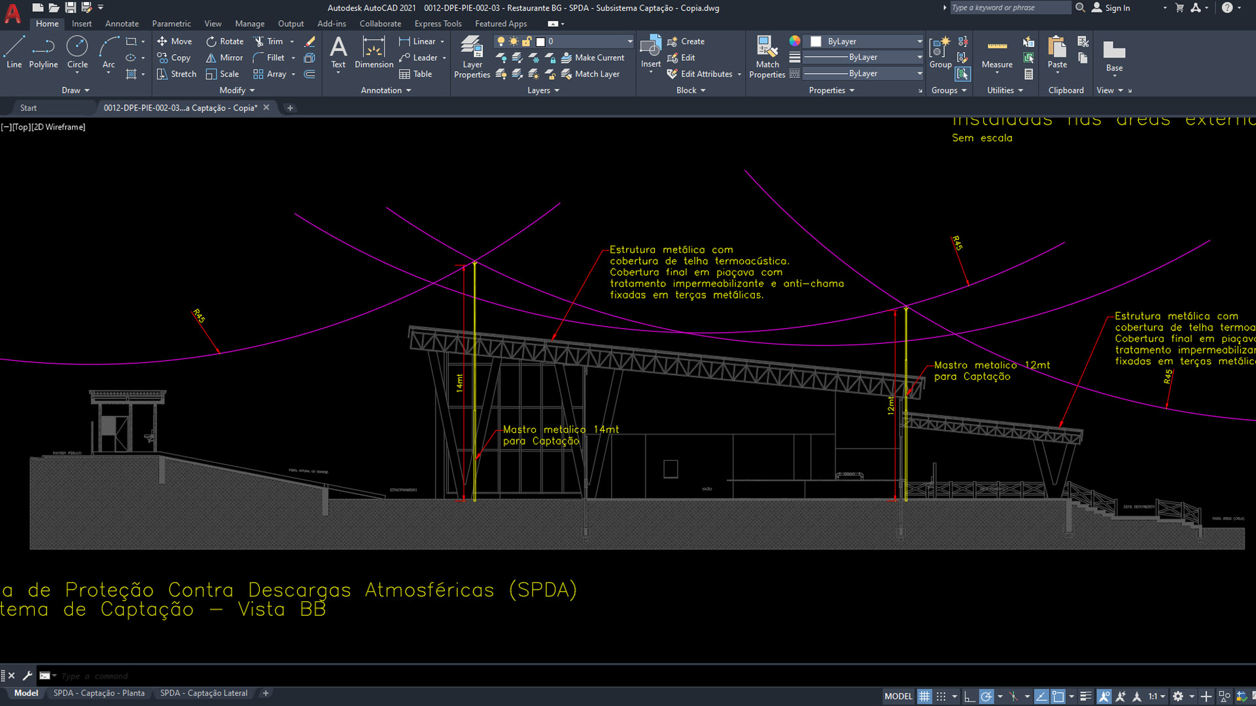Click the Group tool icon
The height and width of the screenshot is (706, 1256).
940,52
